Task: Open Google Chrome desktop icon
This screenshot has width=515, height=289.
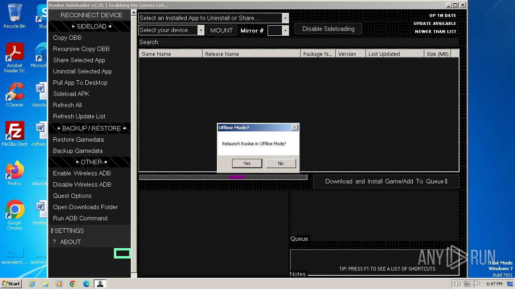Action: click(14, 215)
